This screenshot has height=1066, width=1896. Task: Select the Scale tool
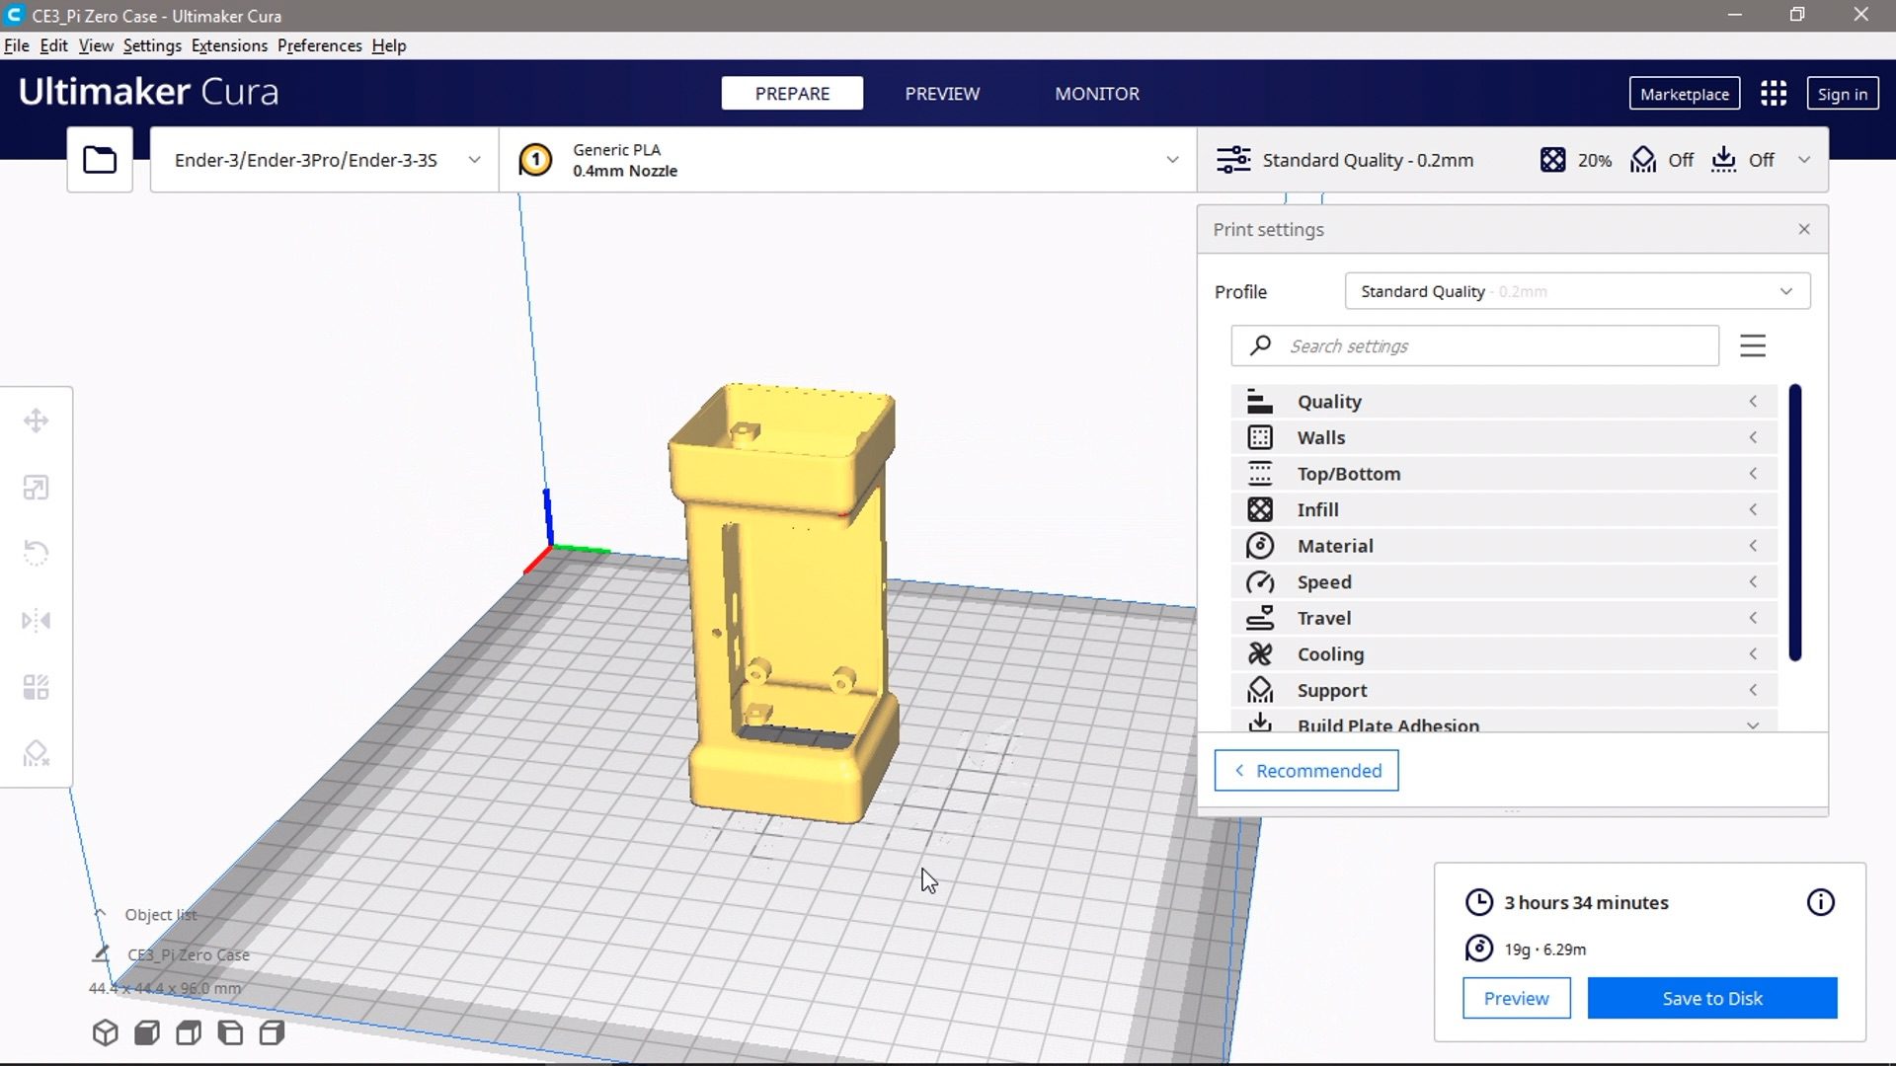(x=37, y=488)
